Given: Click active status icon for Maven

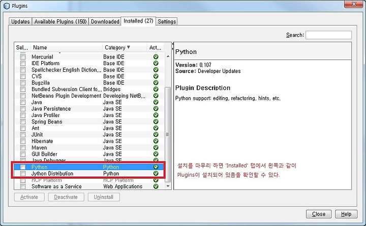Looking at the screenshot, I should click(x=156, y=148).
